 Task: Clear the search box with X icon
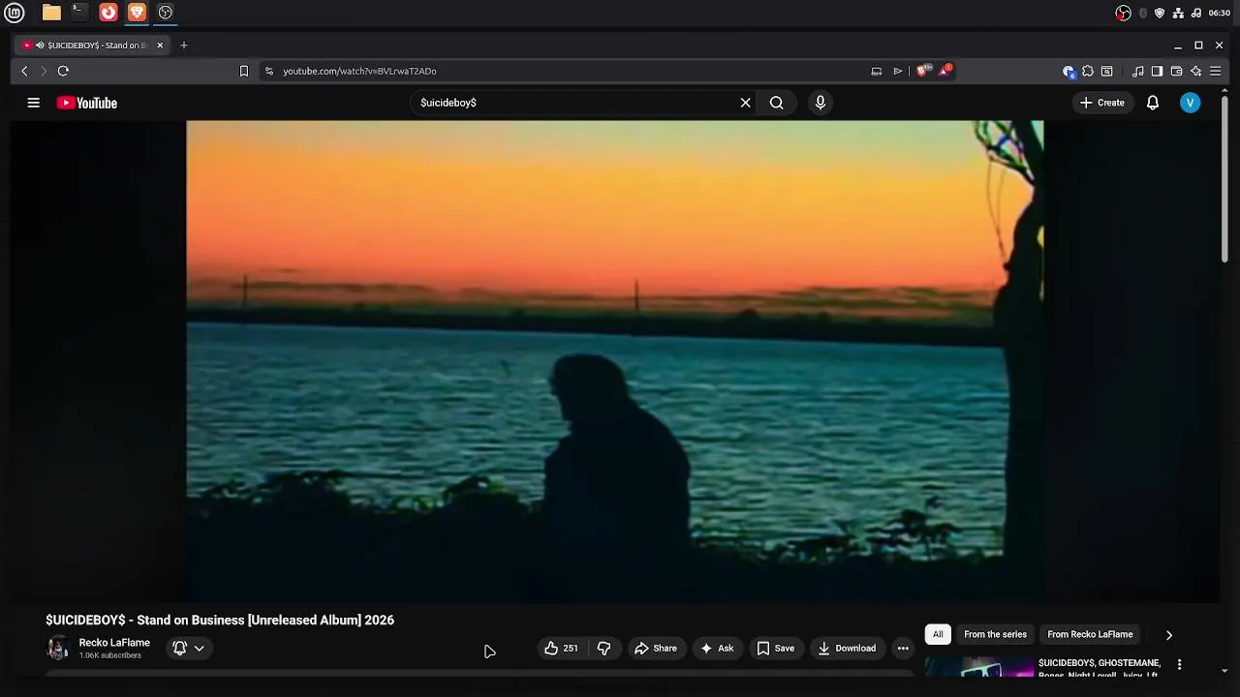[745, 103]
